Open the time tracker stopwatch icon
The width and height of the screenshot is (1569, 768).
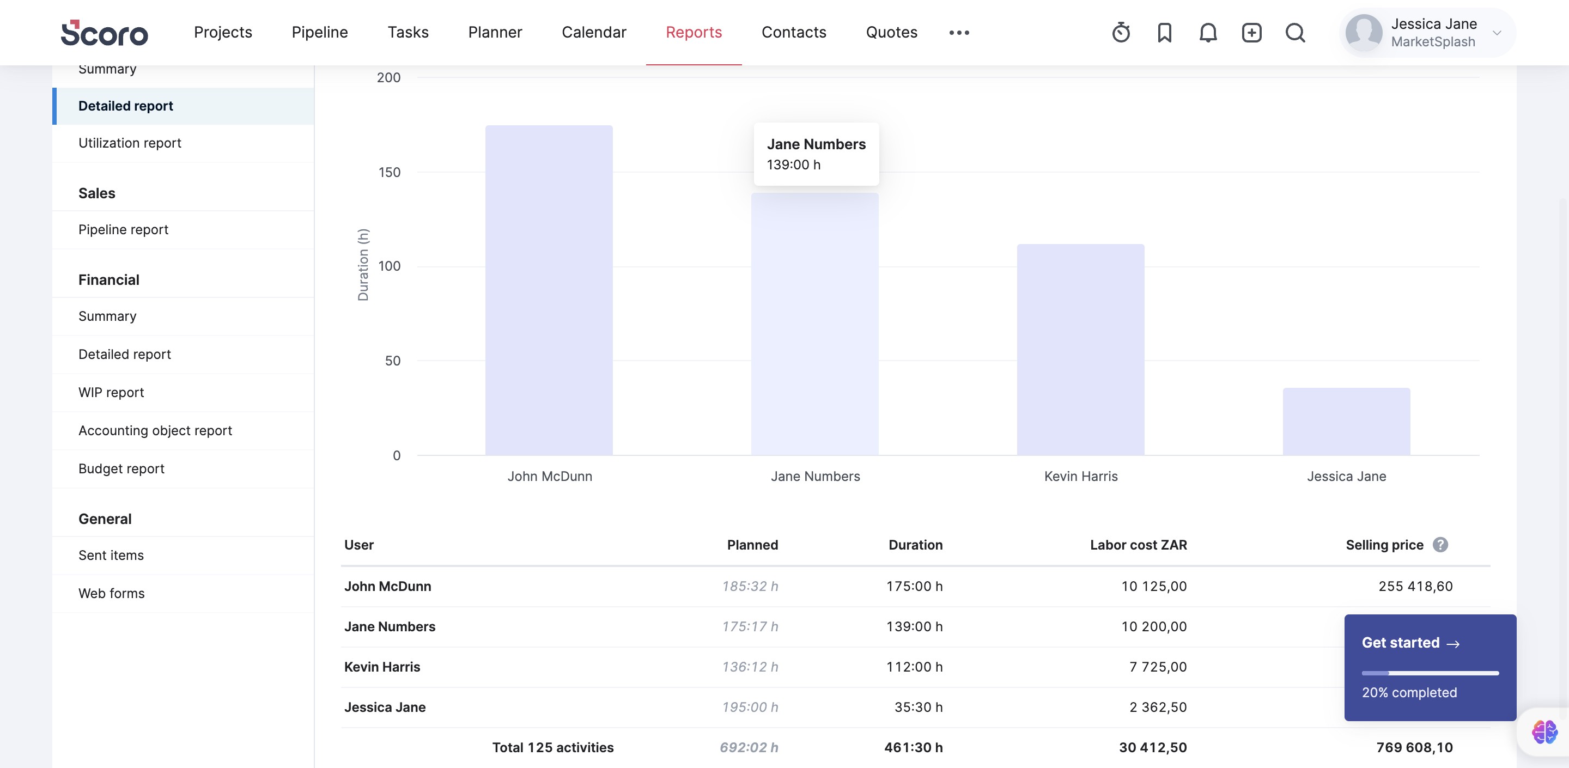point(1121,32)
